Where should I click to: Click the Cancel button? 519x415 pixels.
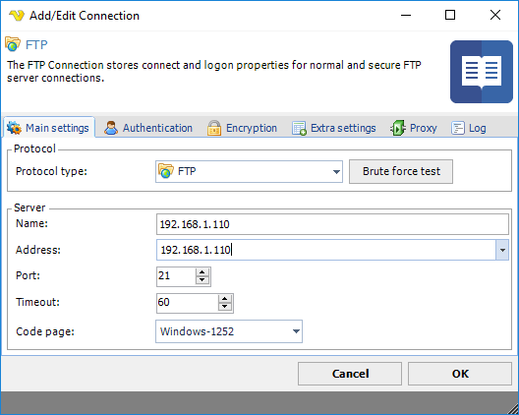click(x=350, y=374)
